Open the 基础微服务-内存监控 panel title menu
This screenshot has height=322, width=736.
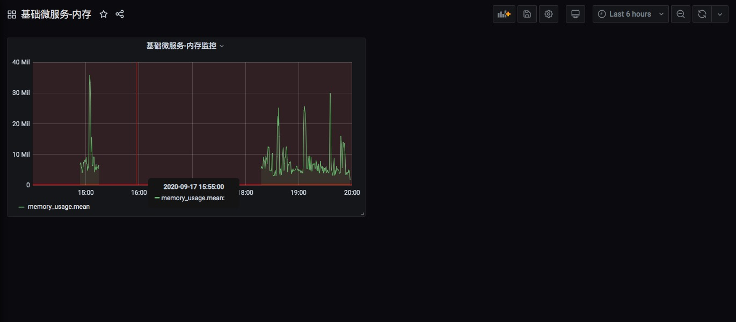tap(185, 46)
